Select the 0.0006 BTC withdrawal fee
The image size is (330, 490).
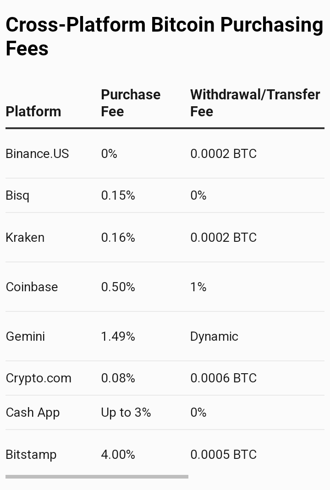coord(223,378)
